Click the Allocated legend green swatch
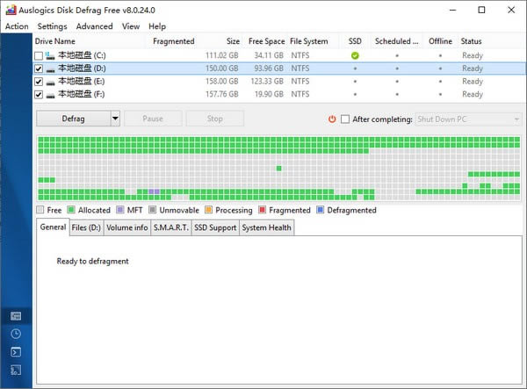 click(x=71, y=210)
